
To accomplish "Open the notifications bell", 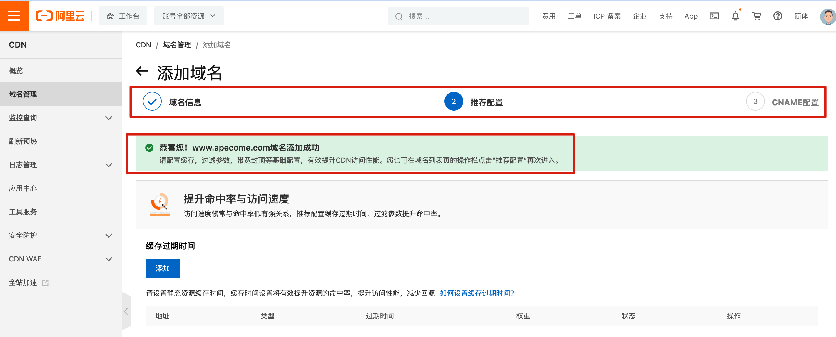I will tap(735, 16).
